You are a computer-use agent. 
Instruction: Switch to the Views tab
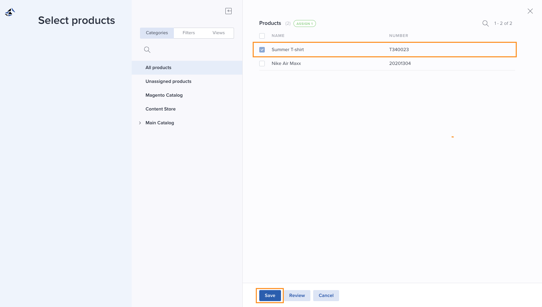click(x=219, y=33)
